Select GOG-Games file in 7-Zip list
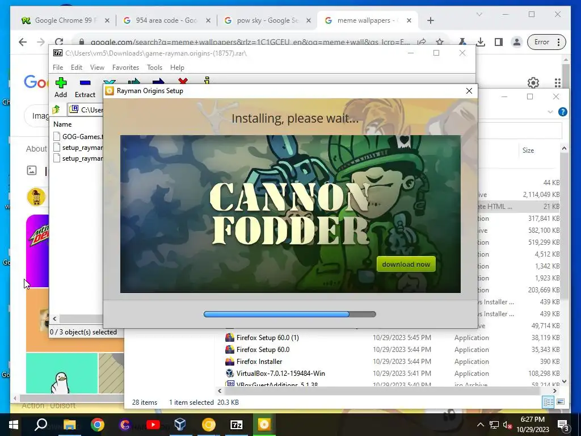 click(78, 136)
